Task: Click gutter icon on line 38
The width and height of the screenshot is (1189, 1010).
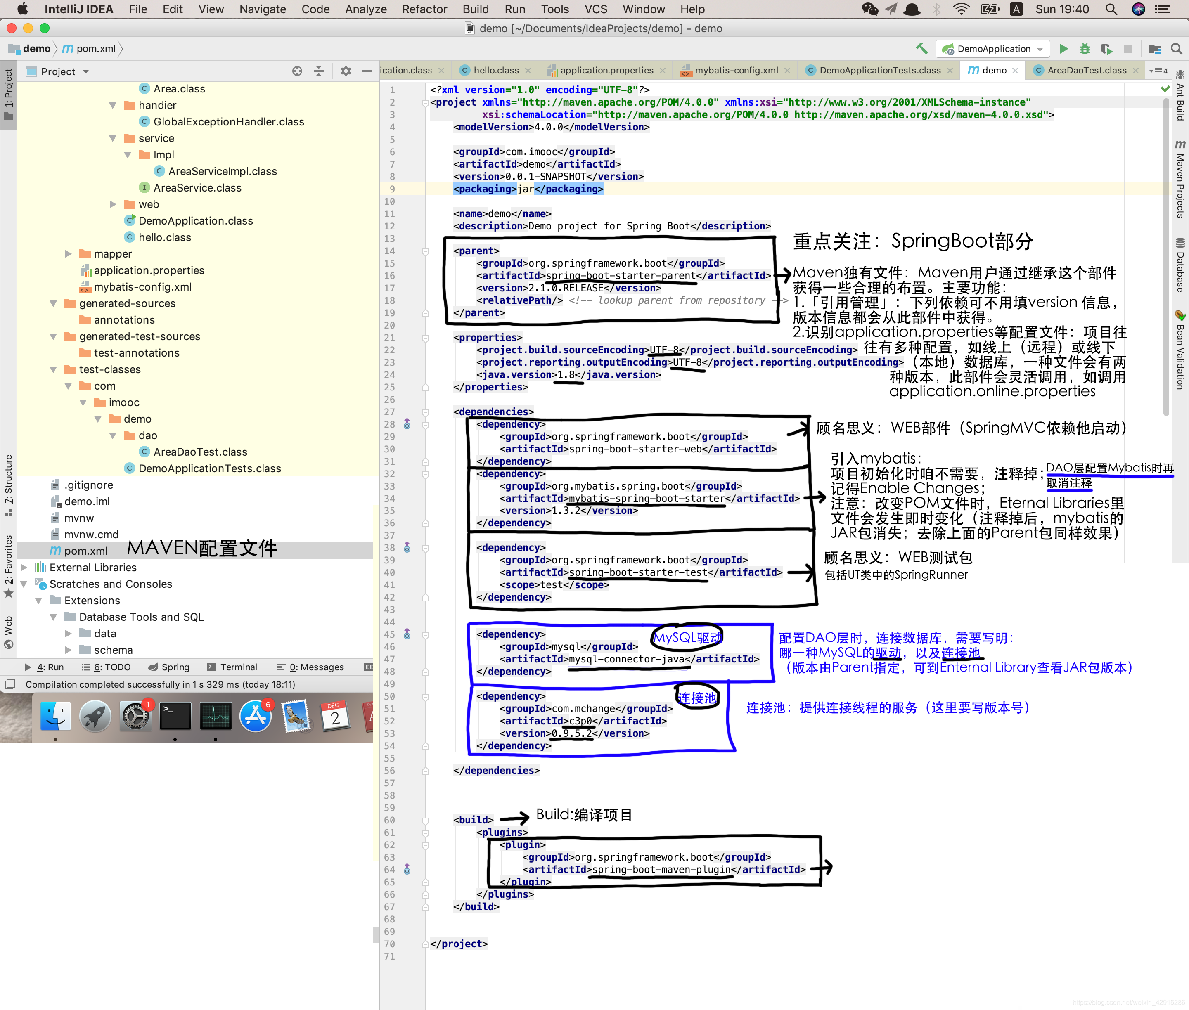Action: pos(407,548)
